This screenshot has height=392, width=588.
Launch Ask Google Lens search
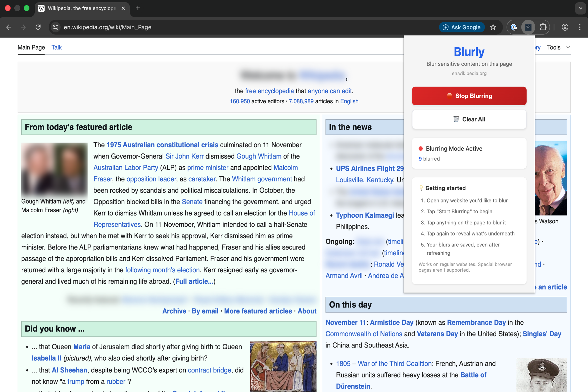[462, 27]
